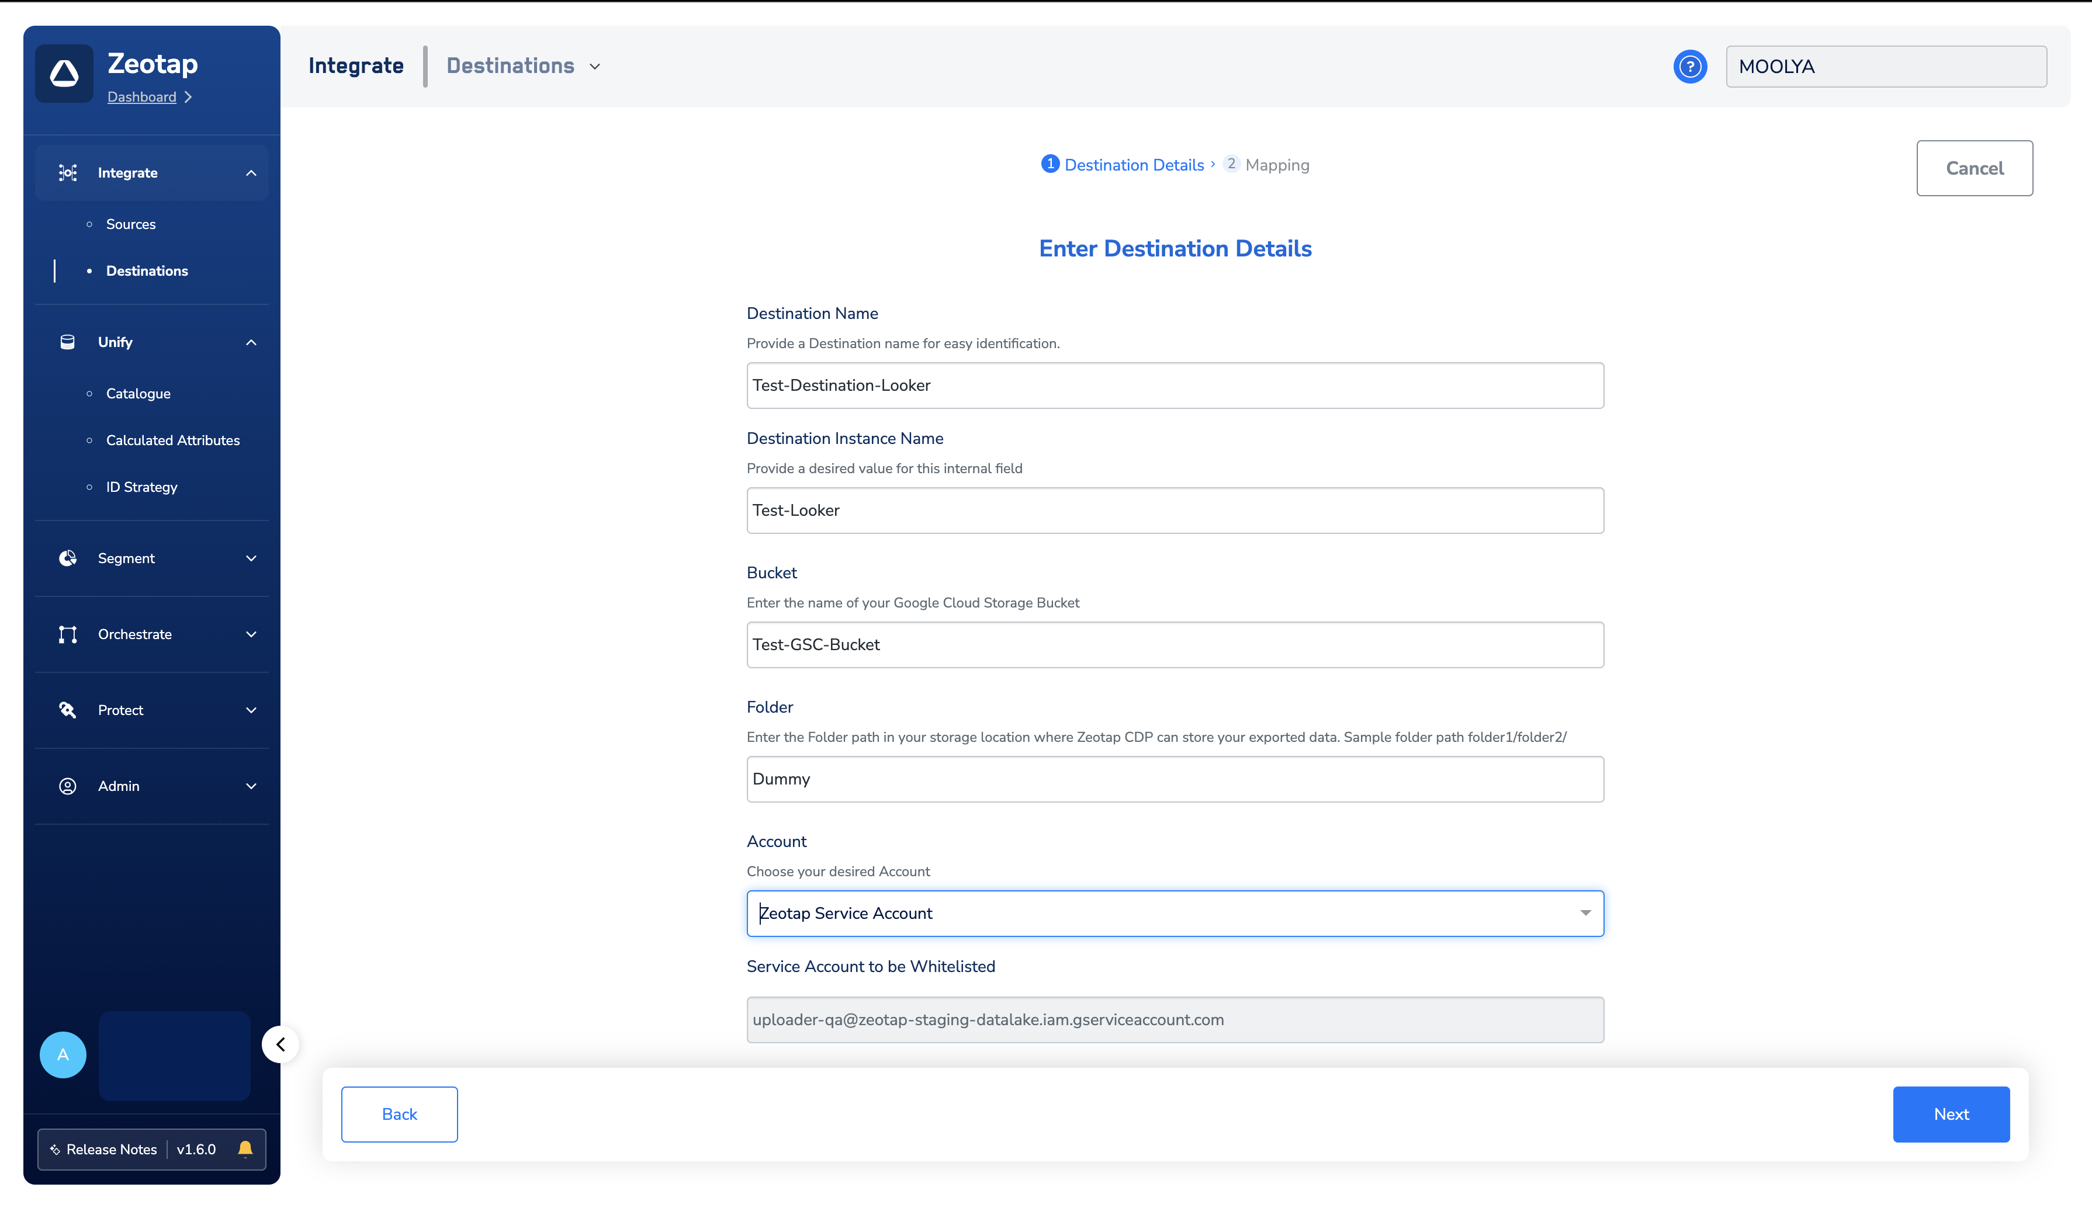2092x1208 pixels.
Task: Expand the Destinations header dropdown
Action: 595,67
